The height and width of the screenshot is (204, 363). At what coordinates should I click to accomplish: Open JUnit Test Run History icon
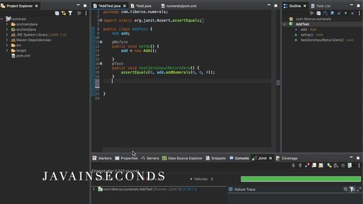pyautogui.click(x=350, y=165)
